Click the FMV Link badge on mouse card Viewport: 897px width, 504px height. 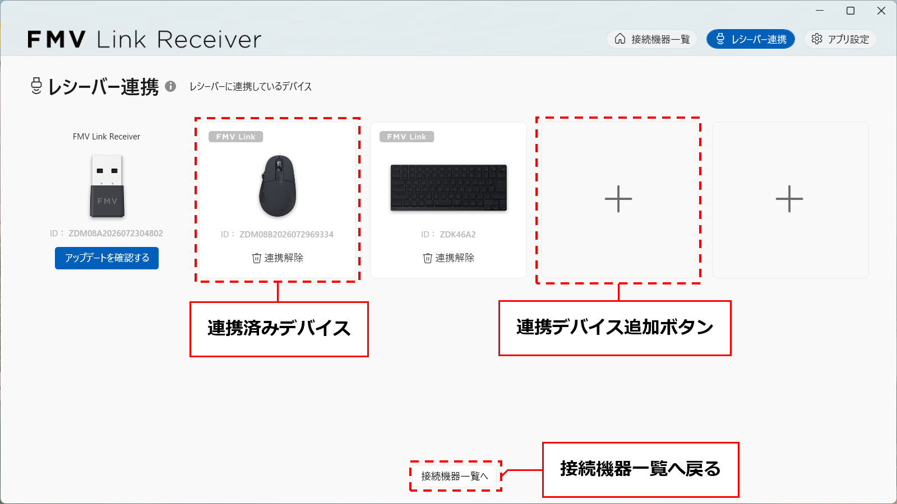coord(235,137)
